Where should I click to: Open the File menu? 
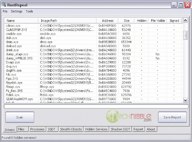click(x=5, y=11)
